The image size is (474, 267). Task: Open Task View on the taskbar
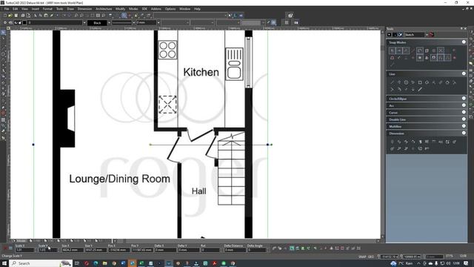pyautogui.click(x=77, y=263)
